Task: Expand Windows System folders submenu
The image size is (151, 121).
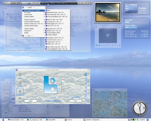Action: 34,26
